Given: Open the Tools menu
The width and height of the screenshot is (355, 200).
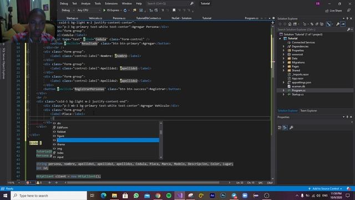Looking at the screenshot, I should point(98,3).
